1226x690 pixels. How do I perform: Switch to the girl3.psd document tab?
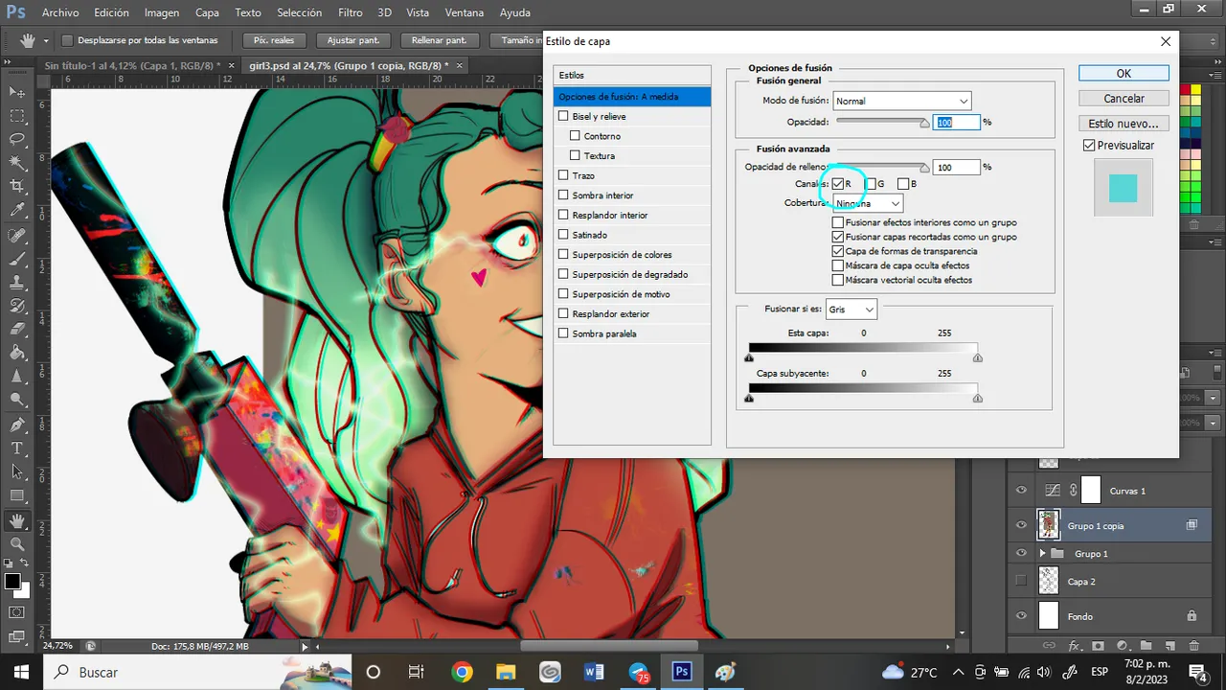pos(348,65)
